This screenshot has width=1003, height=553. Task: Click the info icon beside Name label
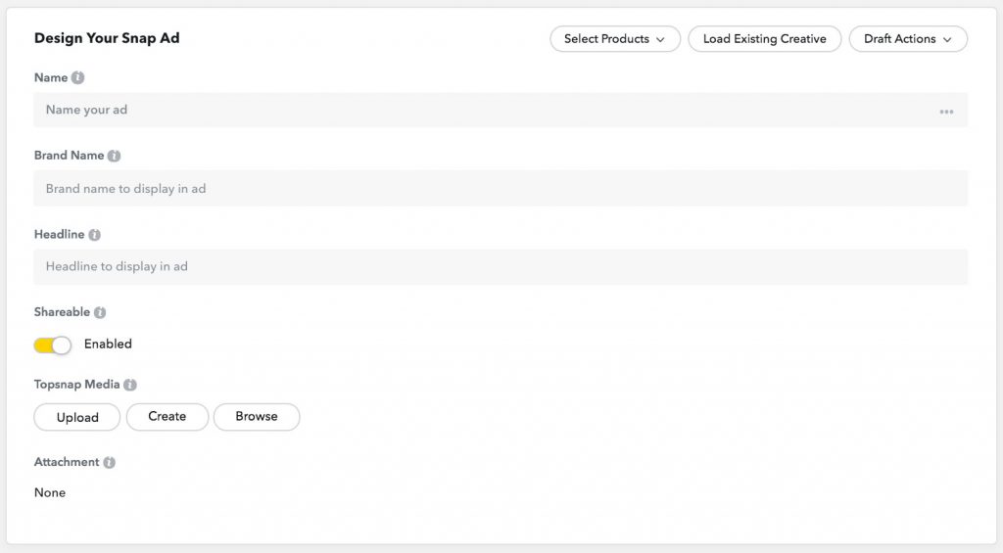[x=77, y=78]
